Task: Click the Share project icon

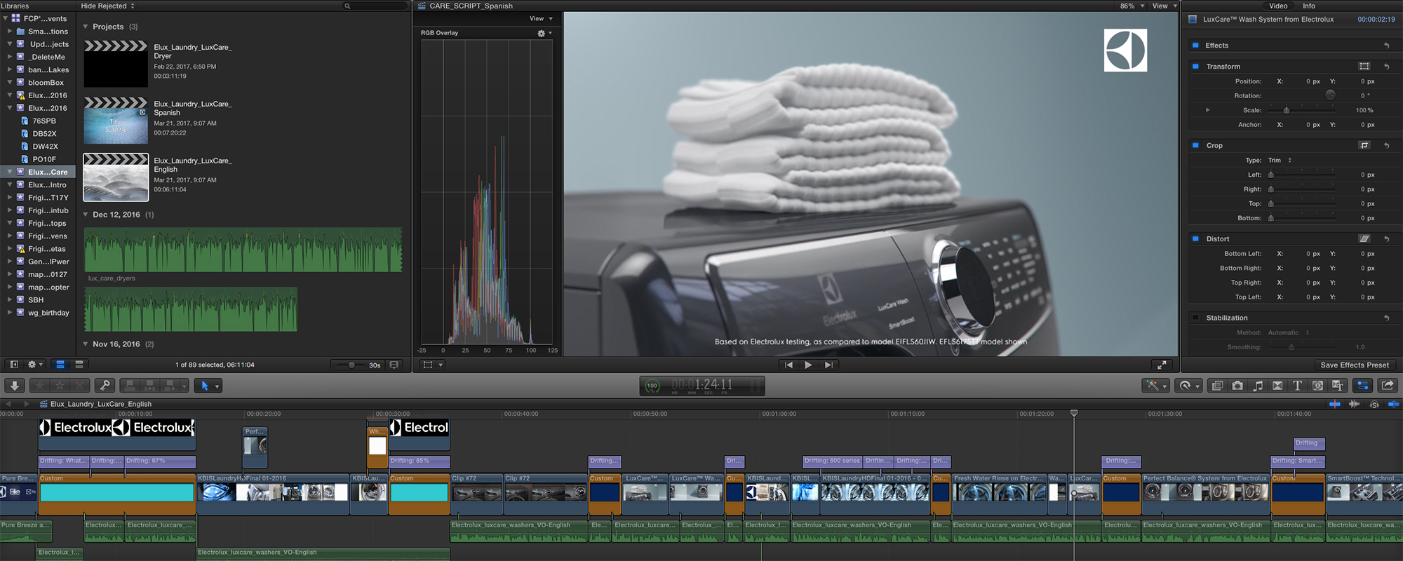Action: tap(1388, 386)
